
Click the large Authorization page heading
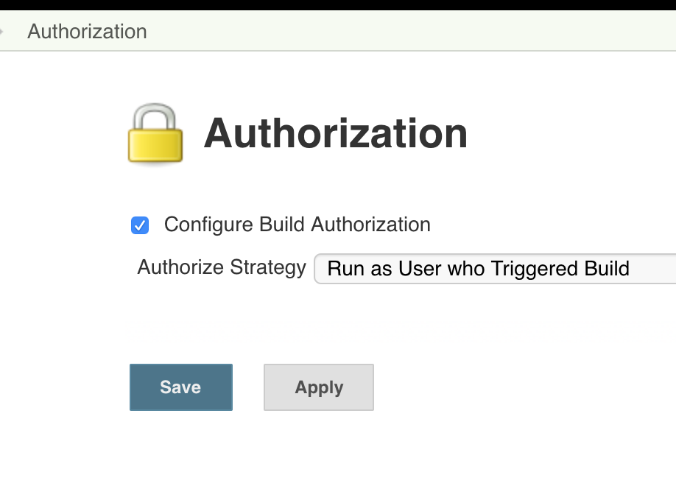(x=336, y=133)
